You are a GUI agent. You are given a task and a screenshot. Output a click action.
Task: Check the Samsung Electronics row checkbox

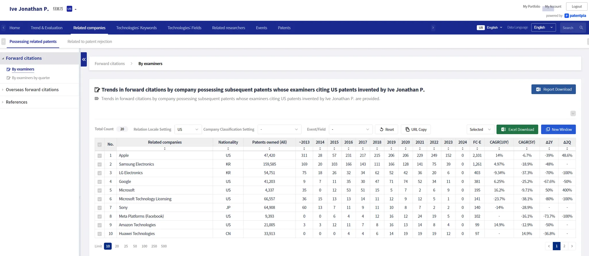(x=100, y=165)
